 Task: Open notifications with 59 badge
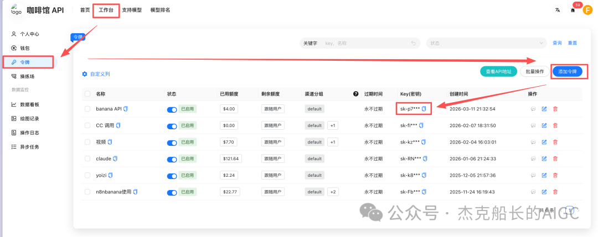[573, 10]
